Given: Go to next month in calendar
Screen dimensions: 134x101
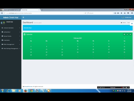Looking at the screenshot, I should pyautogui.click(x=125, y=38).
